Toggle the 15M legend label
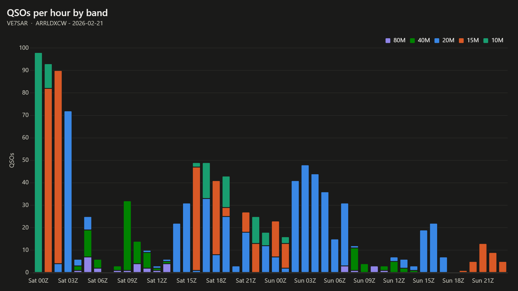Image resolution: width=518 pixels, height=291 pixels. click(x=473, y=40)
